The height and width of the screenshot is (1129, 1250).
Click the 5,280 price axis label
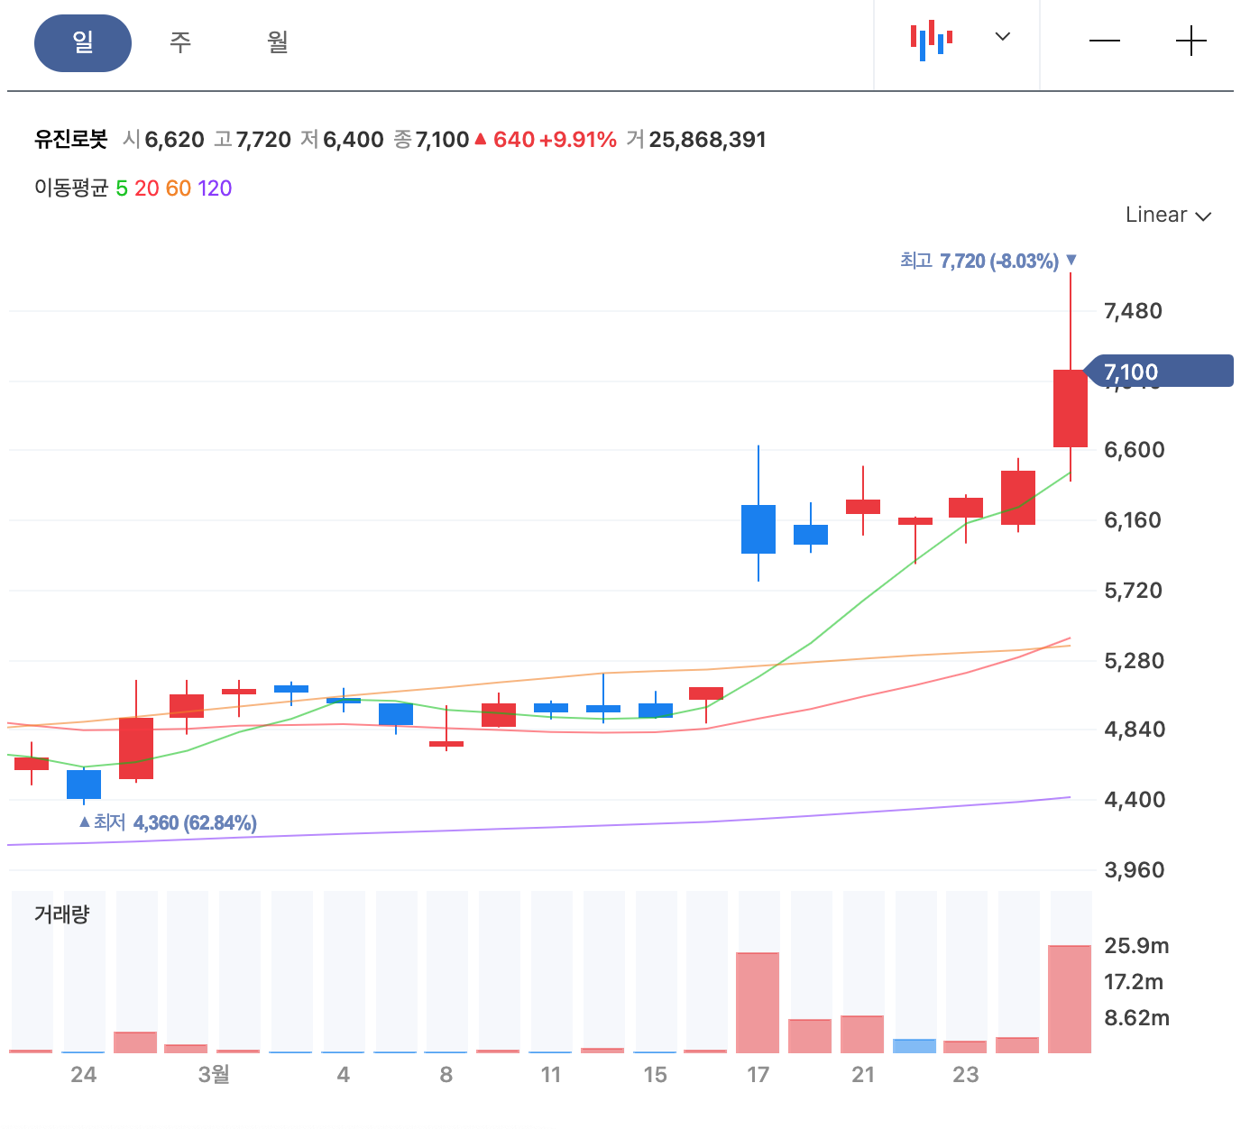1135,661
